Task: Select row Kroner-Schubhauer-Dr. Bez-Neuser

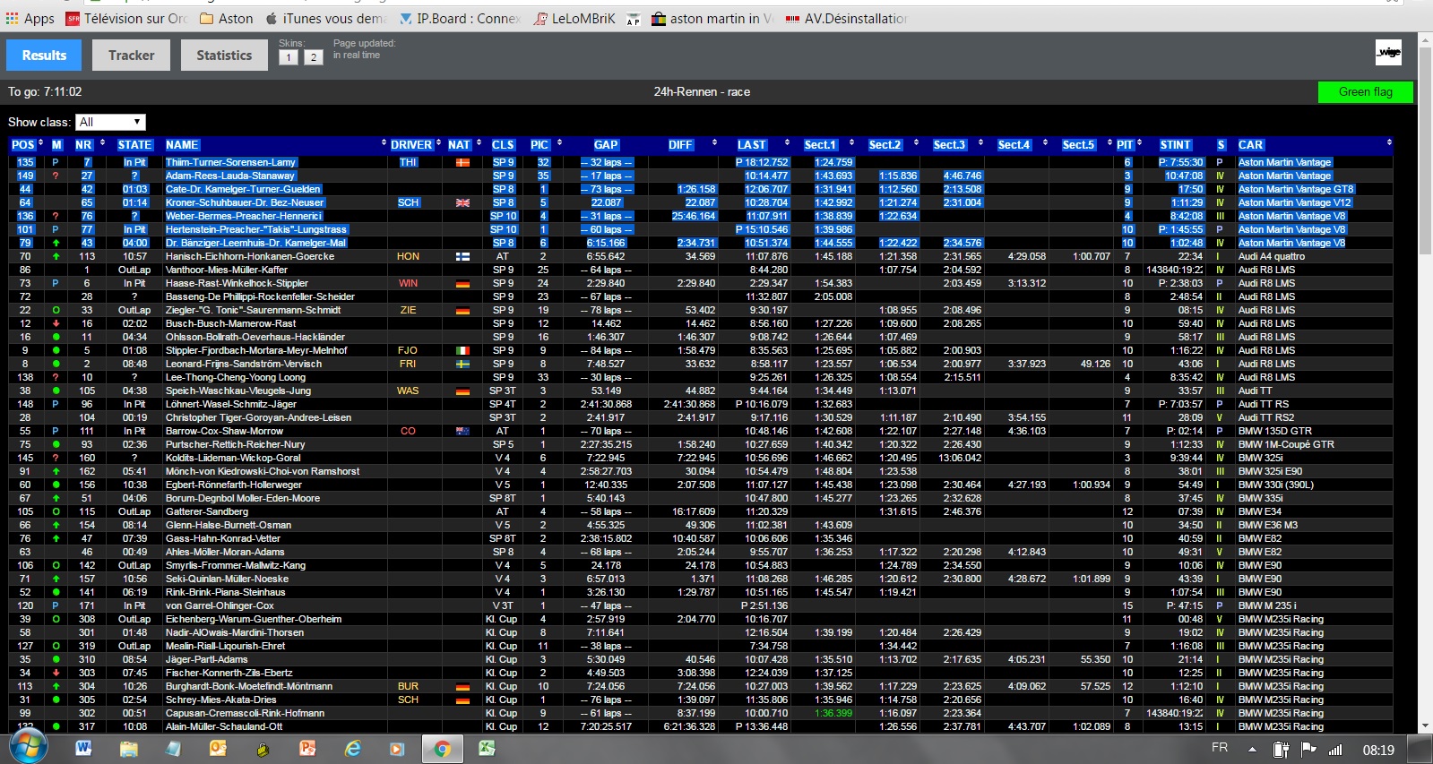Action: 701,202
